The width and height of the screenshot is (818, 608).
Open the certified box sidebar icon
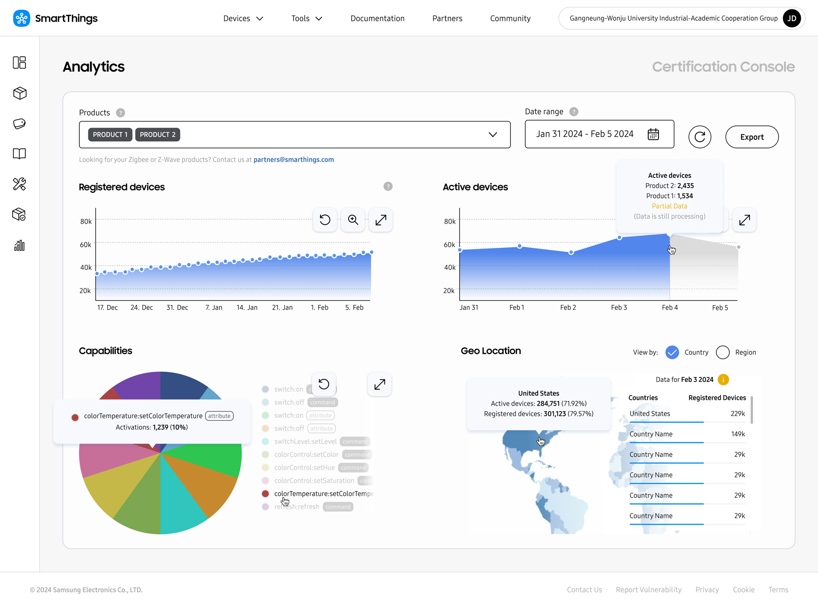pyautogui.click(x=19, y=214)
